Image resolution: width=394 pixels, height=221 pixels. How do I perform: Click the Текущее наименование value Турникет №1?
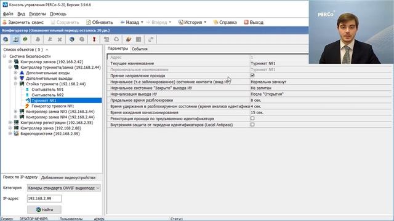pyautogui.click(x=263, y=63)
